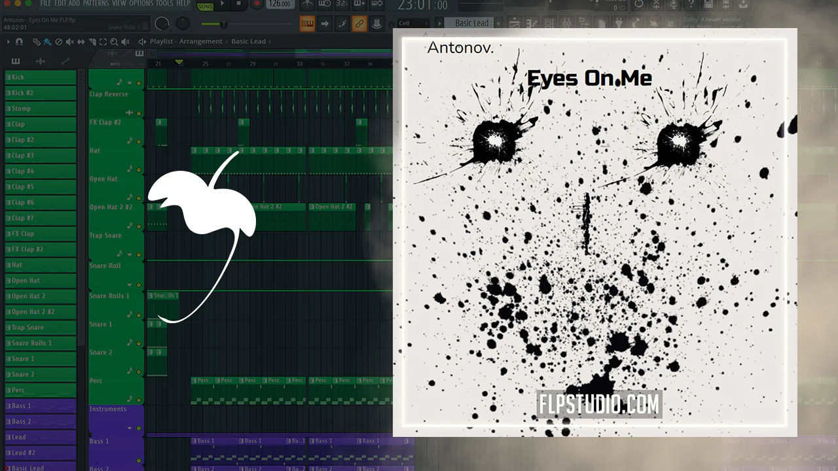Click the green playhead marker on timeline
The height and width of the screenshot is (471, 838).
pyautogui.click(x=179, y=63)
